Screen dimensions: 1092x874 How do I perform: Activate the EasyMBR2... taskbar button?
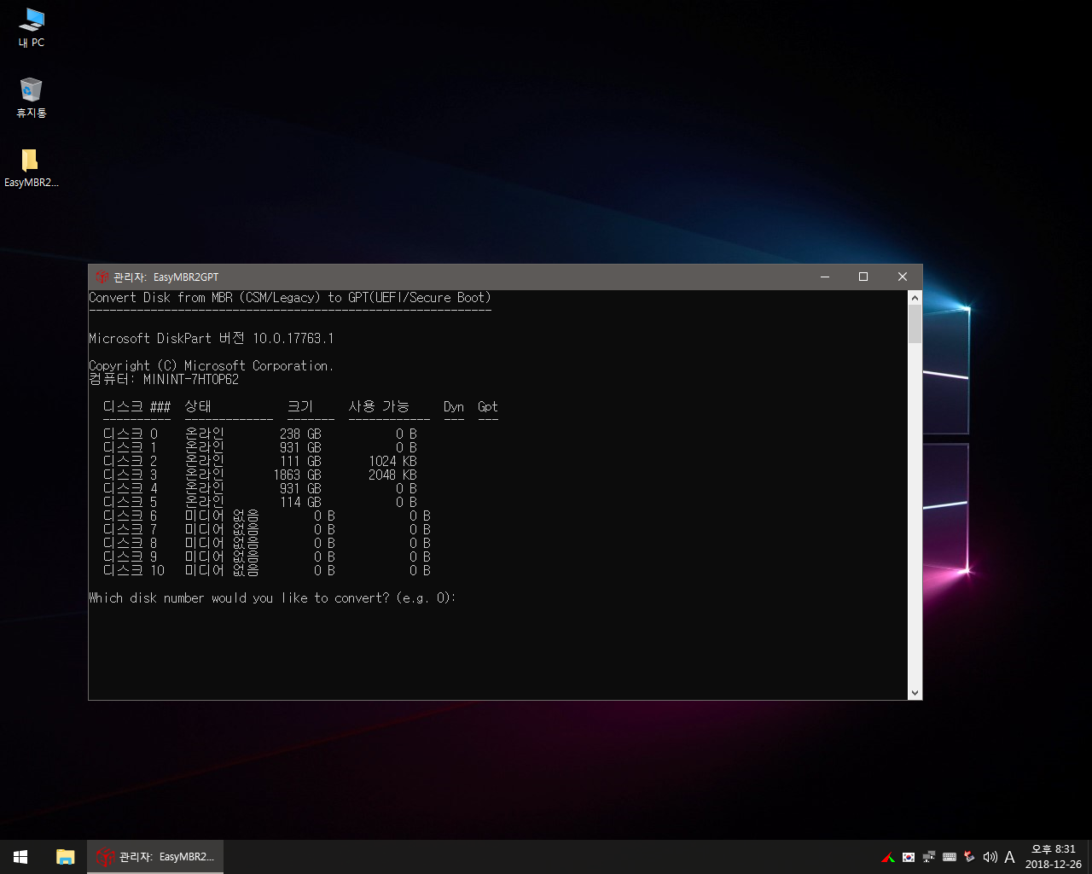(155, 857)
